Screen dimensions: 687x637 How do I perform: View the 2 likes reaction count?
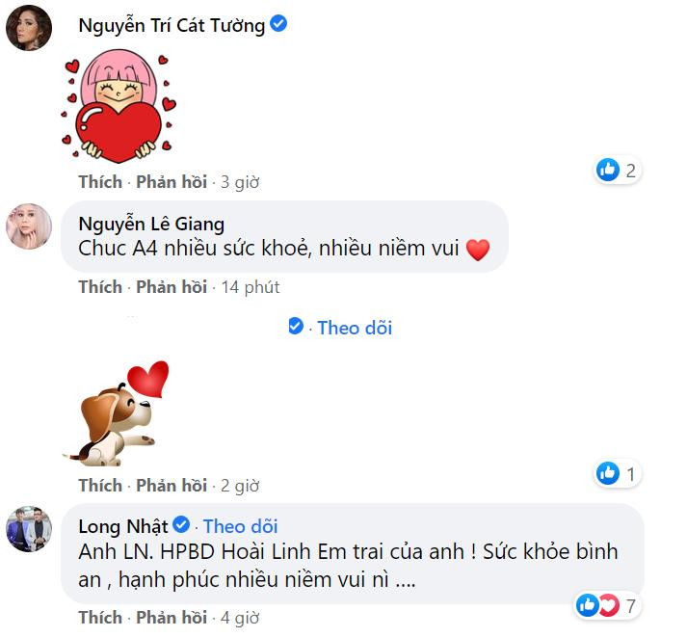coord(618,171)
